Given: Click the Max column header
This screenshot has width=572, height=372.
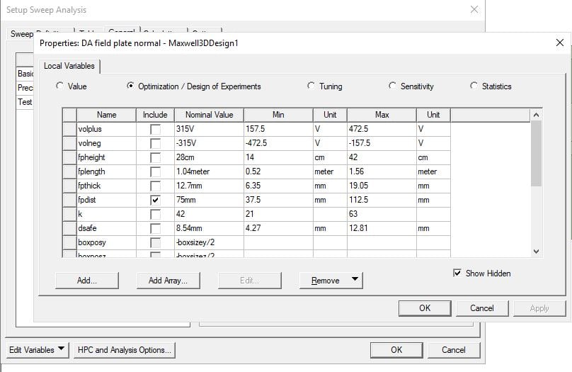Looking at the screenshot, I should [382, 115].
